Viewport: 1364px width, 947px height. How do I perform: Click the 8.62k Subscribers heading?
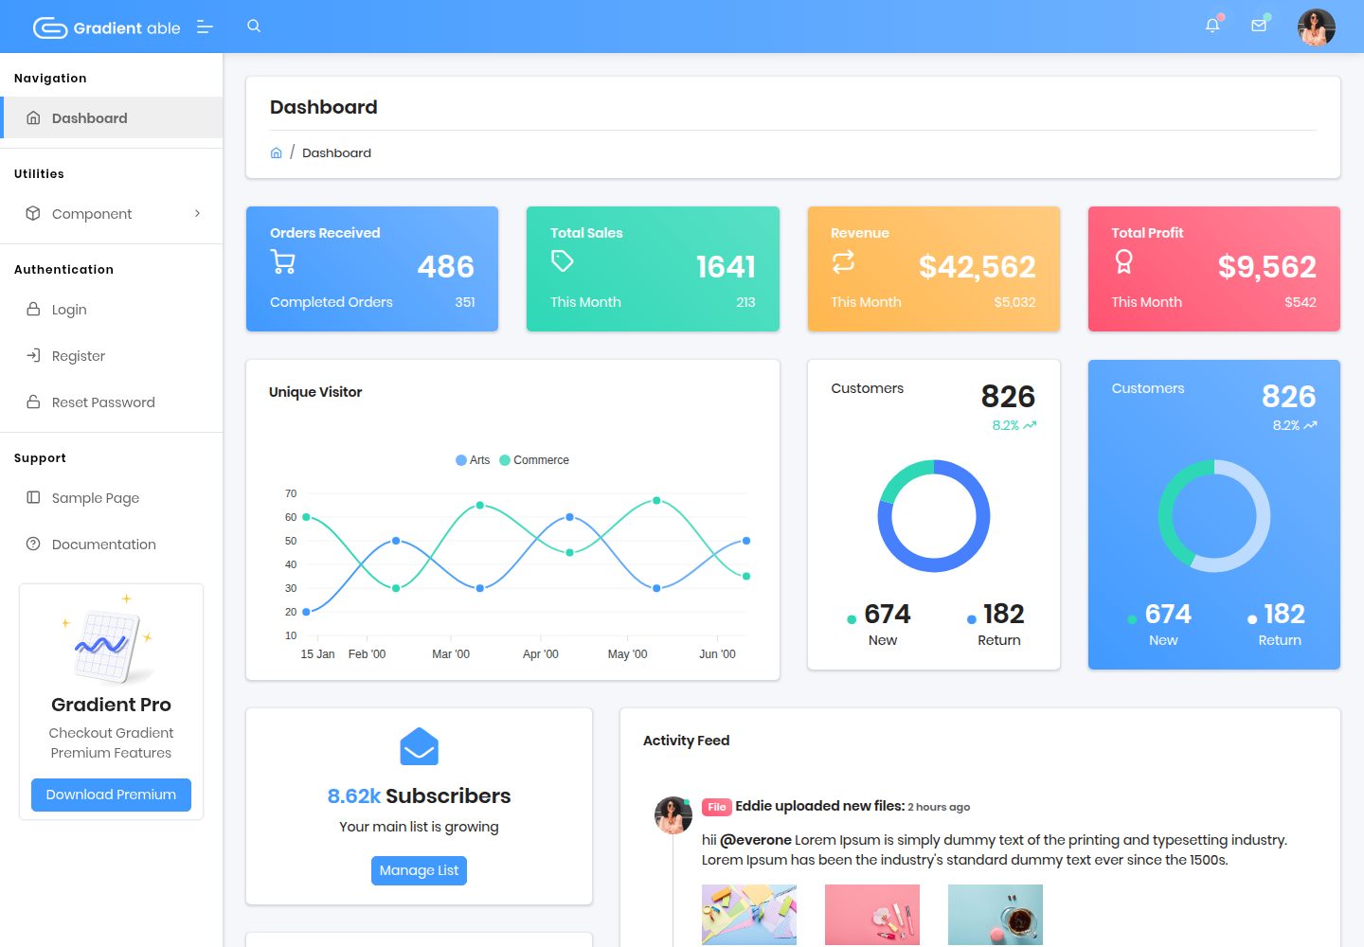[x=419, y=795]
